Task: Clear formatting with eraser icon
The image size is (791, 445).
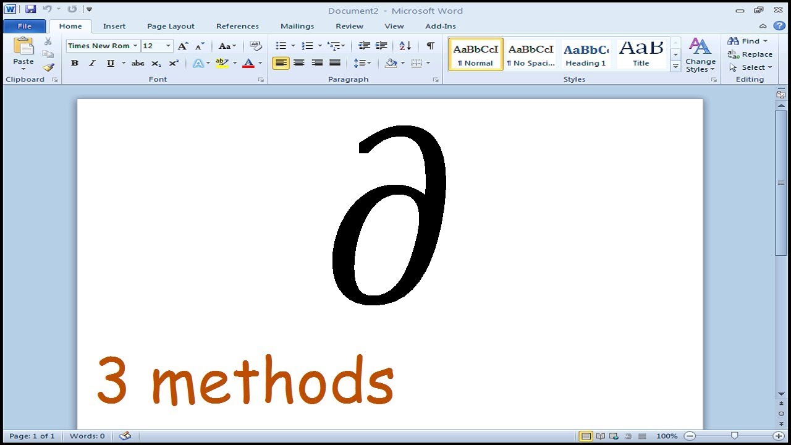Action: 255,46
